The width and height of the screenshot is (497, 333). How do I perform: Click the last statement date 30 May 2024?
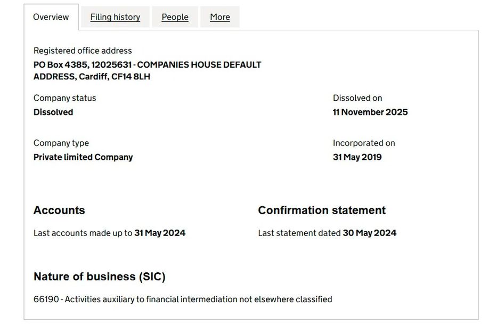click(x=369, y=233)
